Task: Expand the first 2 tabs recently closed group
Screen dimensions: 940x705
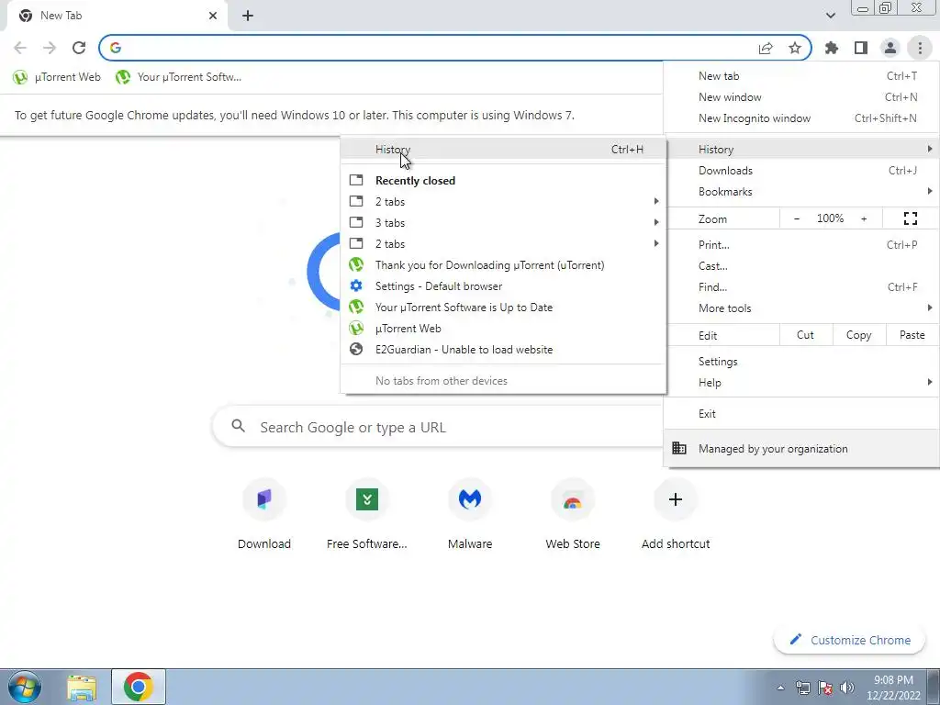Action: point(504,201)
